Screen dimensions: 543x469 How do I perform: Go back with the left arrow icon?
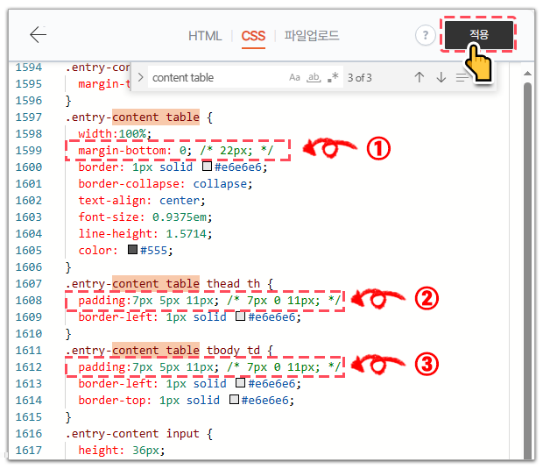coord(38,35)
